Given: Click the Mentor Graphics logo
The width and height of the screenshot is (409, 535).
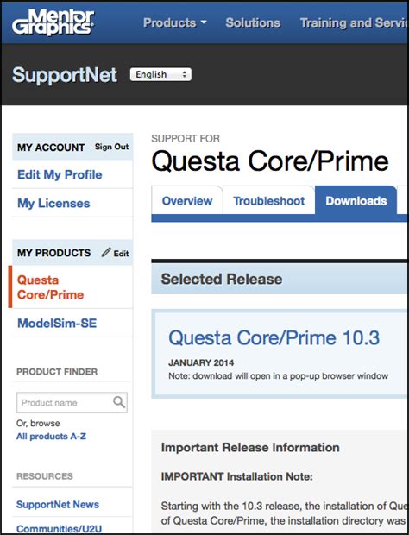Looking at the screenshot, I should click(53, 22).
